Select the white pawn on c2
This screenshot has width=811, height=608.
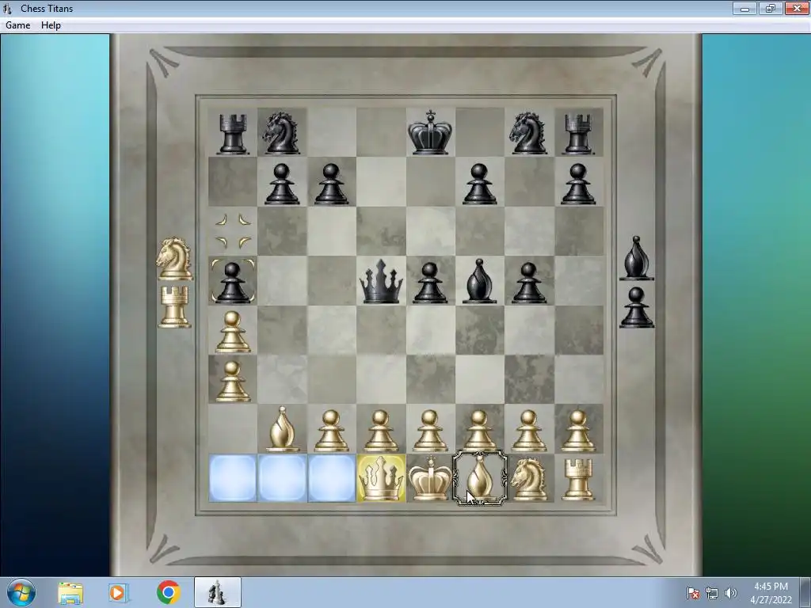[x=332, y=431]
